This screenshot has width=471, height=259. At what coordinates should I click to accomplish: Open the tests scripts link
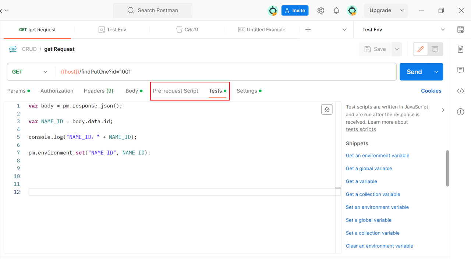[x=361, y=129]
